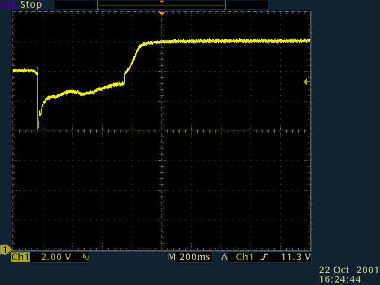The width and height of the screenshot is (380, 285).
Task: Click the Stop acquisition status
Action: click(x=31, y=5)
